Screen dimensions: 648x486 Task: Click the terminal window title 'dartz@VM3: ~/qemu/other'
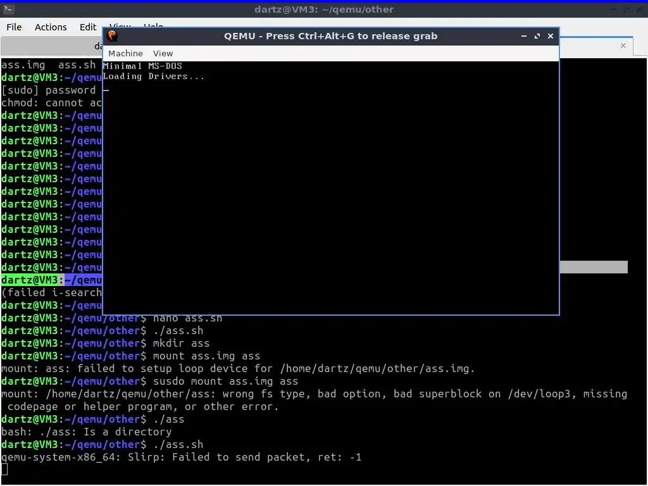[324, 9]
